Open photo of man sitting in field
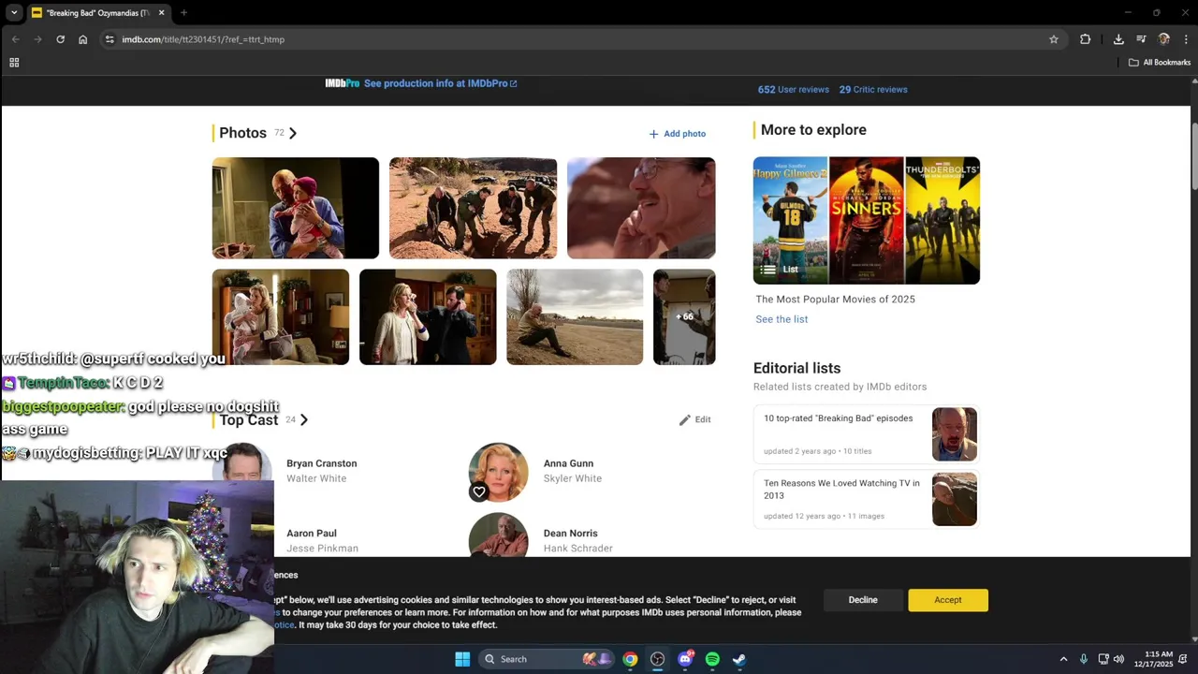This screenshot has height=674, width=1198. (575, 317)
